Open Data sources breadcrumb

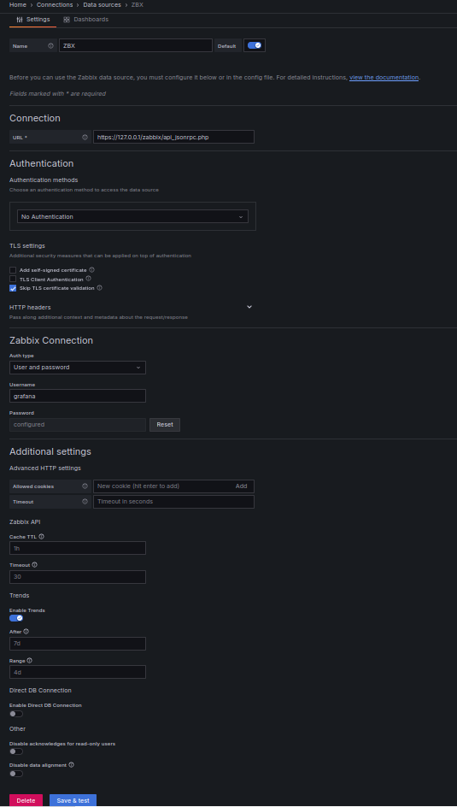click(x=103, y=4)
